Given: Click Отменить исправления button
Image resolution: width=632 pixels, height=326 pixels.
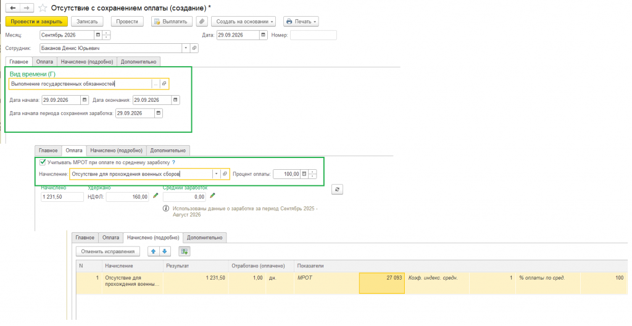Looking at the screenshot, I should 108,251.
